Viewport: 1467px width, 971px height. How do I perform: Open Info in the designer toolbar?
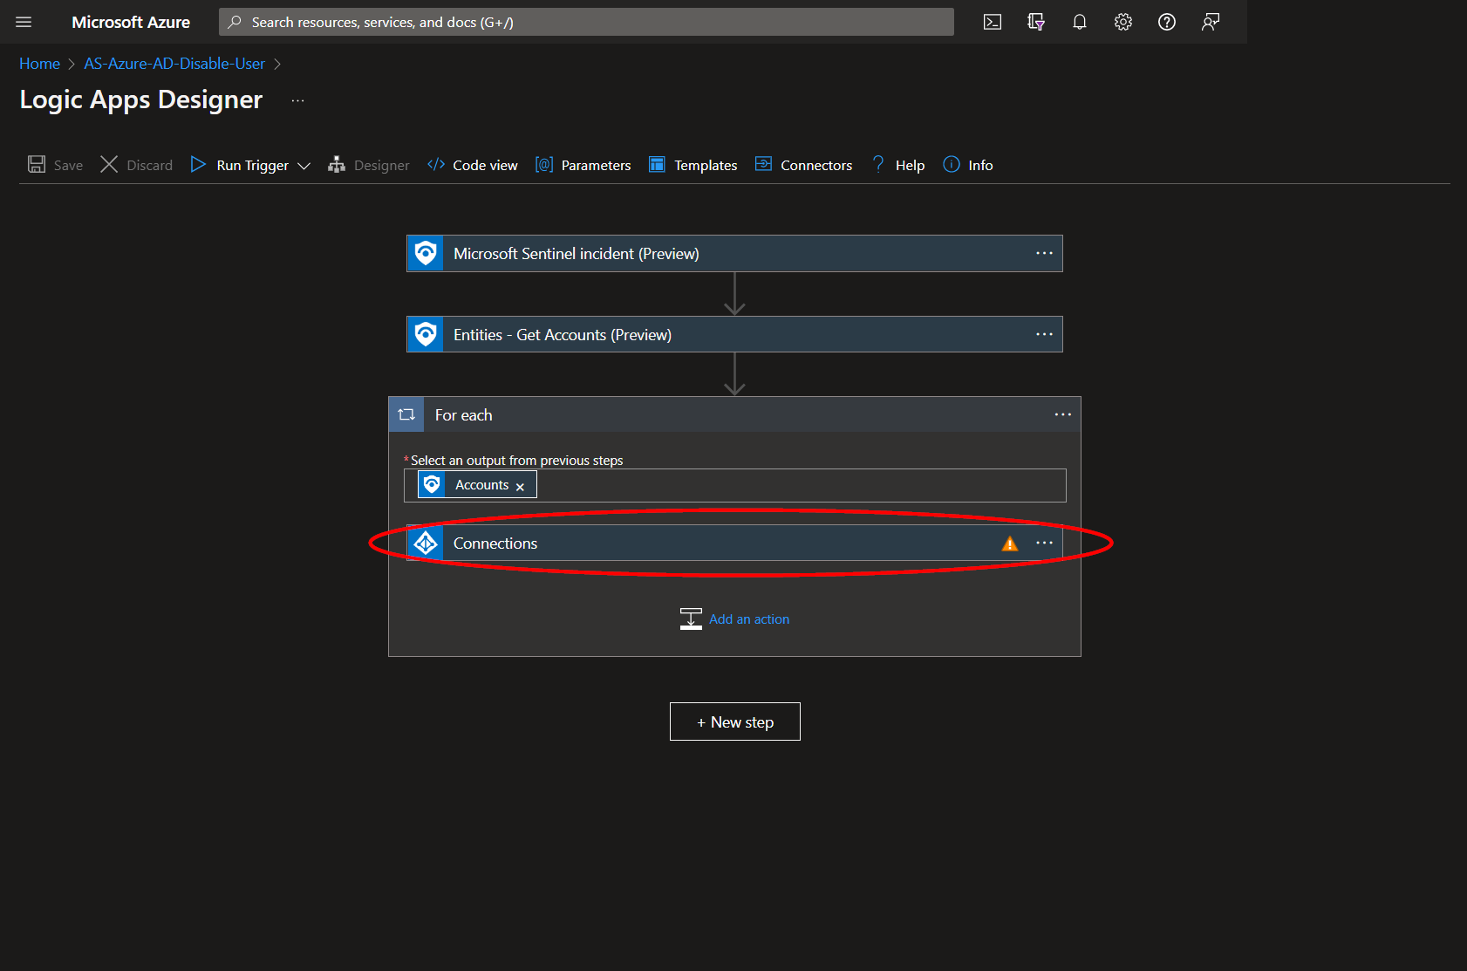(x=968, y=165)
